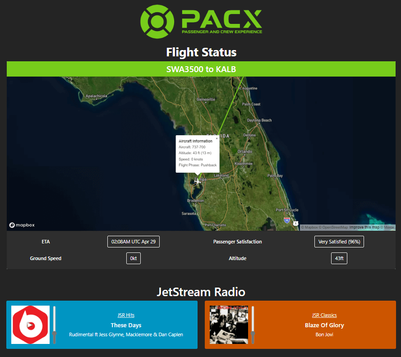Viewport: 401px width, 357px height.
Task: Click the Apalachicola label on the map
Action: tap(97, 96)
